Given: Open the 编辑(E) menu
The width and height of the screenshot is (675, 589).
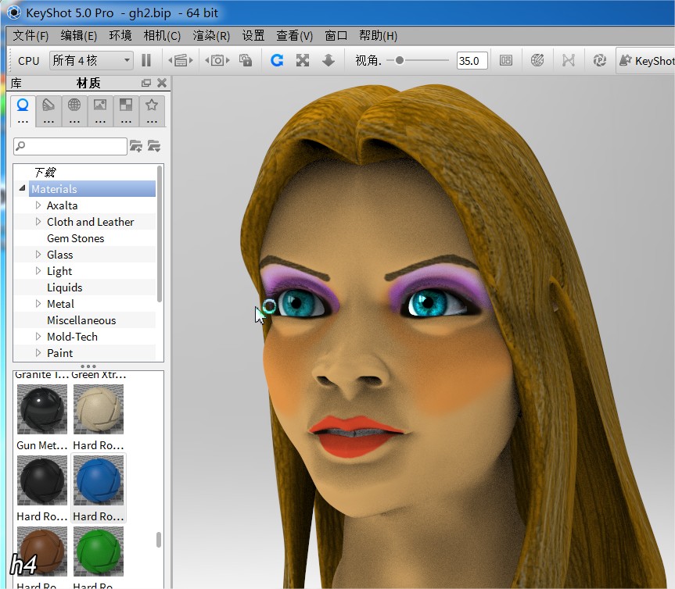Looking at the screenshot, I should [x=79, y=35].
